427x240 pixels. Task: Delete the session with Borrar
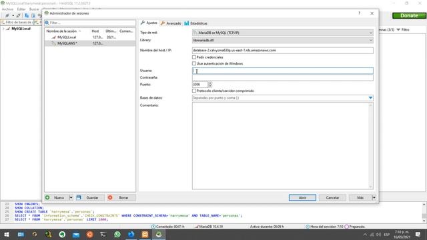121,197
